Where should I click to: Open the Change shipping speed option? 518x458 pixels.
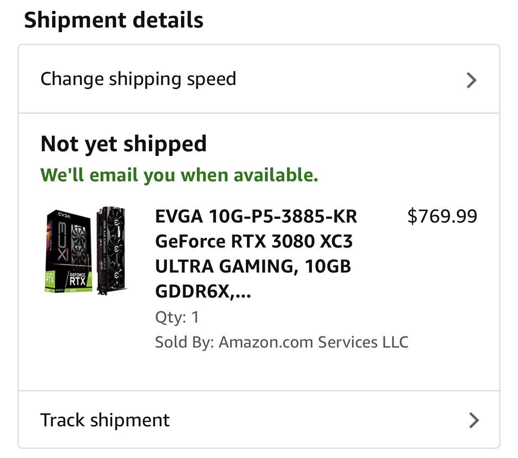(x=138, y=79)
